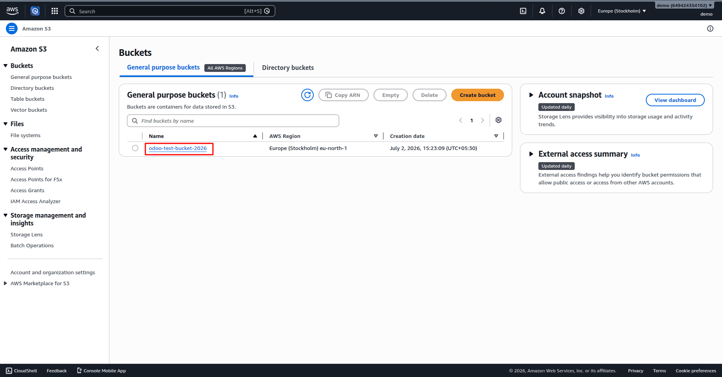Image resolution: width=722 pixels, height=377 pixels.
Task: Open Feedback in footer
Action: coord(57,371)
